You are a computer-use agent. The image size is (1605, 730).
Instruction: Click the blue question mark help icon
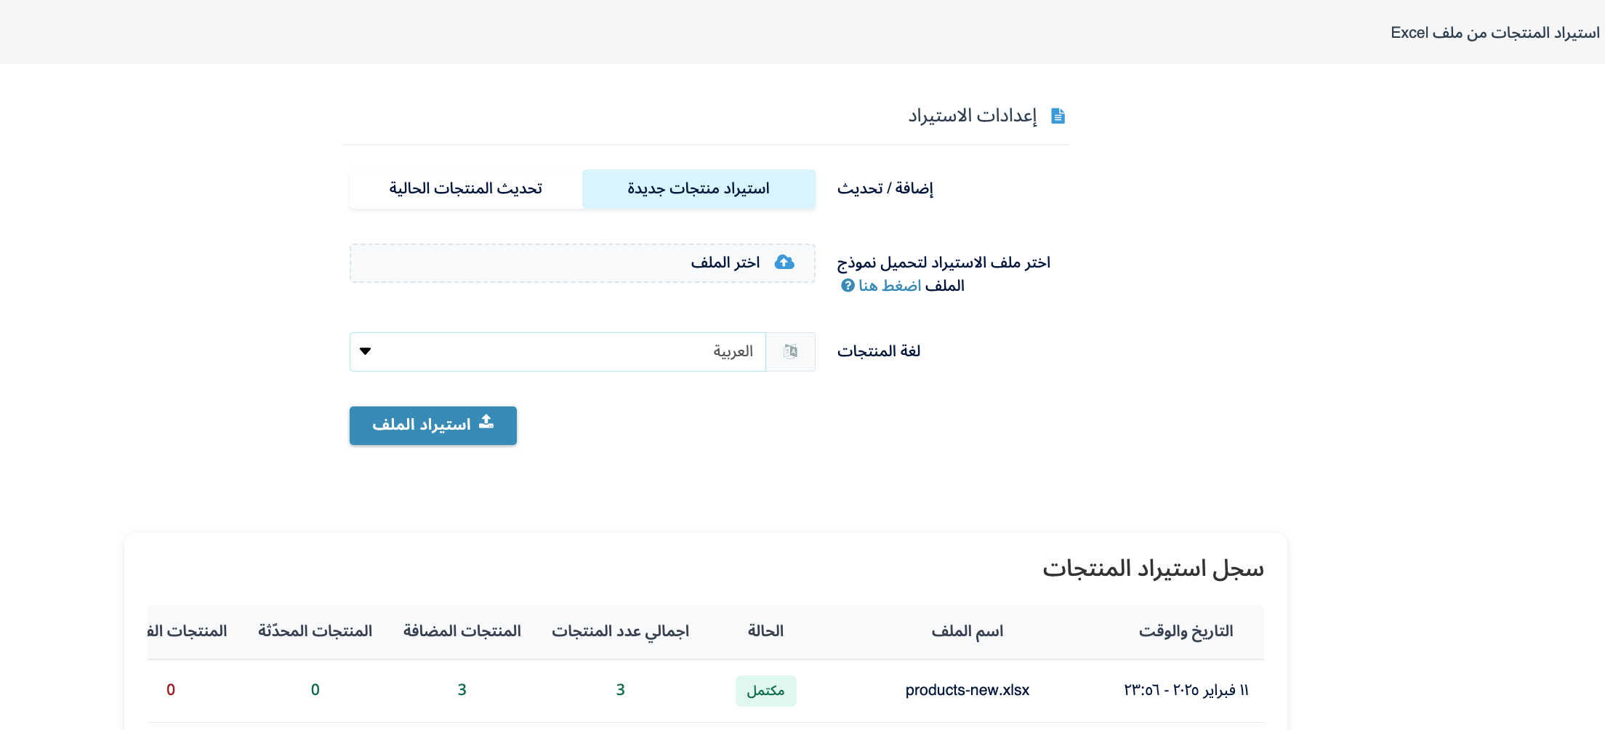pos(848,286)
